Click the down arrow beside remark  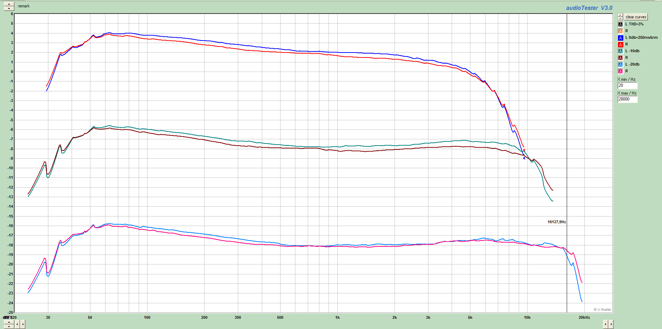tap(9, 8)
